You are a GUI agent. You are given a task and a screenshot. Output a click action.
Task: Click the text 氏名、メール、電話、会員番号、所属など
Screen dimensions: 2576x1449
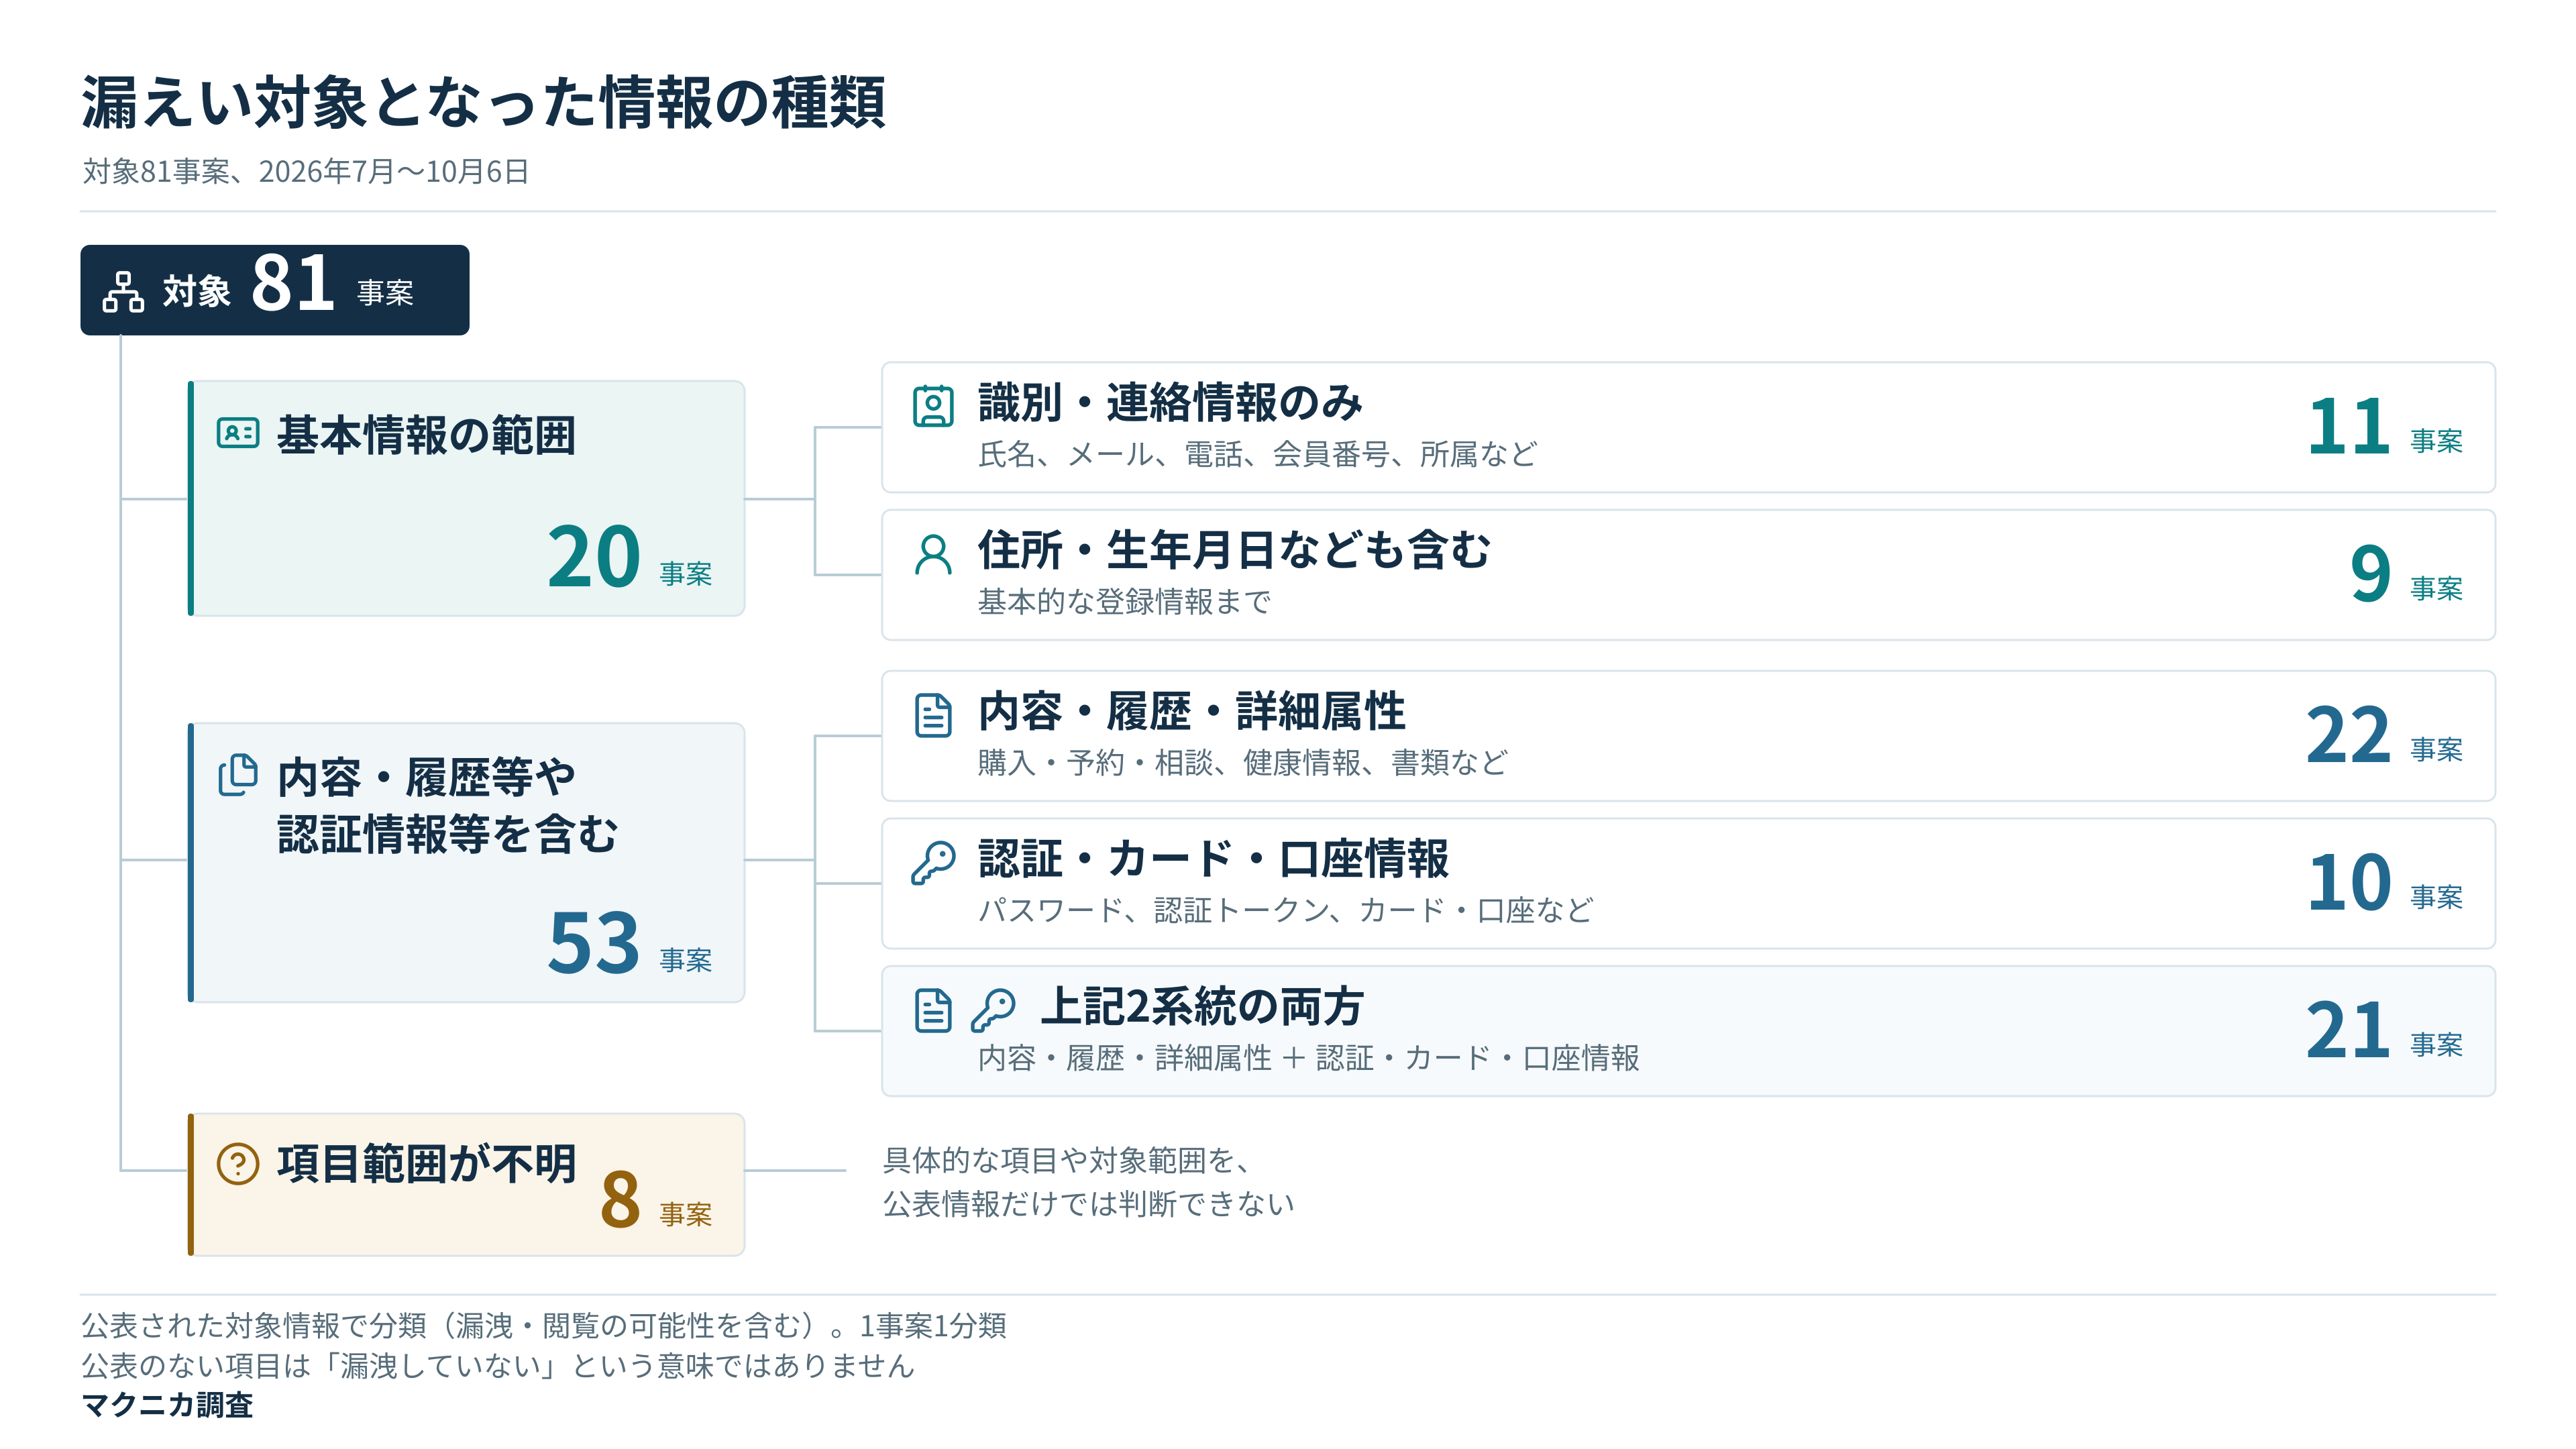[1257, 455]
